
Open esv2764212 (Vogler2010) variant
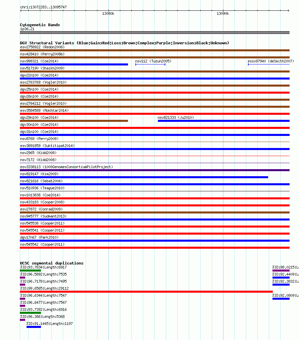(x=43, y=103)
